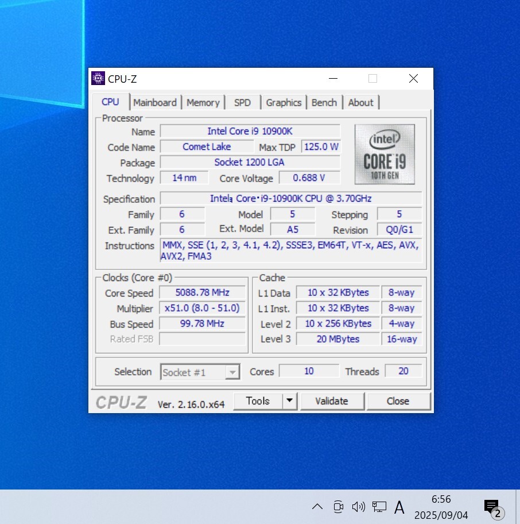Image resolution: width=520 pixels, height=524 pixels.
Task: Open the volume speaker tray icon
Action: coord(359,506)
